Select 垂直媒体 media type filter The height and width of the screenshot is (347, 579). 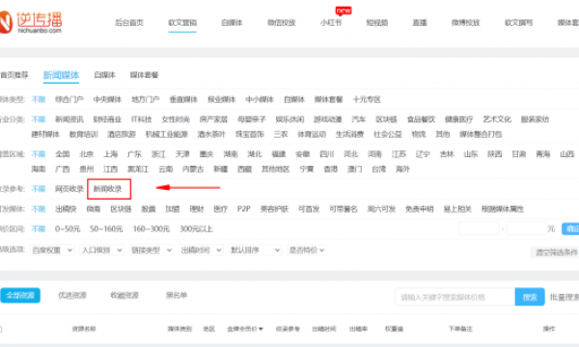click(183, 99)
